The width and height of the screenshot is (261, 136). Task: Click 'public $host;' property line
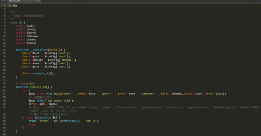coord(26,29)
